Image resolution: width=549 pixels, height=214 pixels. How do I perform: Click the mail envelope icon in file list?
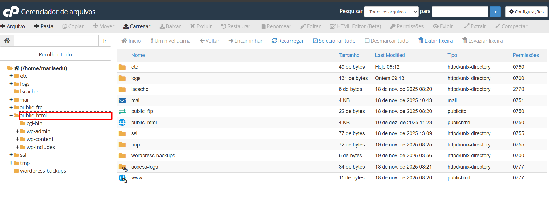pyautogui.click(x=122, y=100)
